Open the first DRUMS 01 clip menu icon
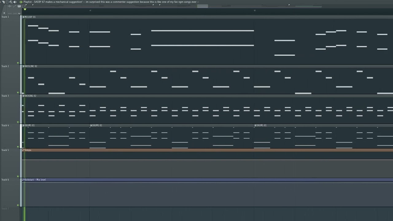The height and width of the screenshot is (221, 393). tap(23, 125)
